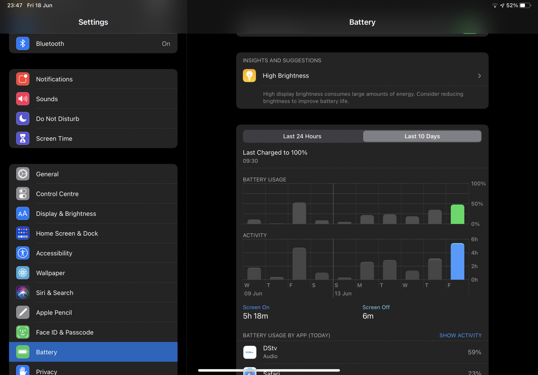Select the Last 10 Days segment
The width and height of the screenshot is (538, 375).
[422, 136]
